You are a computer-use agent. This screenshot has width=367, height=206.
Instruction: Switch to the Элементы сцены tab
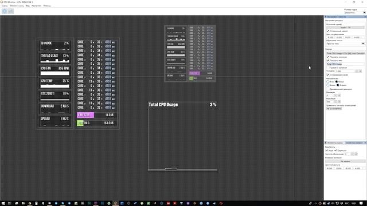[x=335, y=142]
